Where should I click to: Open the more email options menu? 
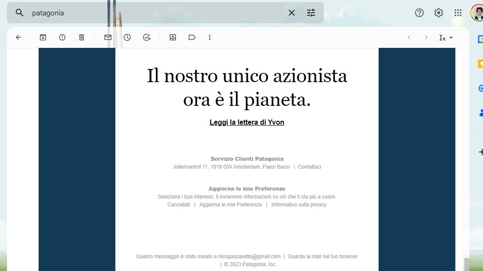[210, 37]
